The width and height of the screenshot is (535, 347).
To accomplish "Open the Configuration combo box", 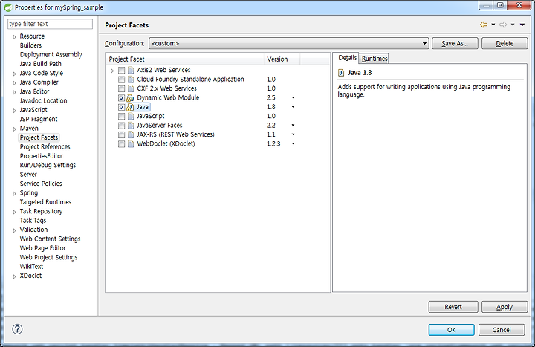I will coord(288,43).
